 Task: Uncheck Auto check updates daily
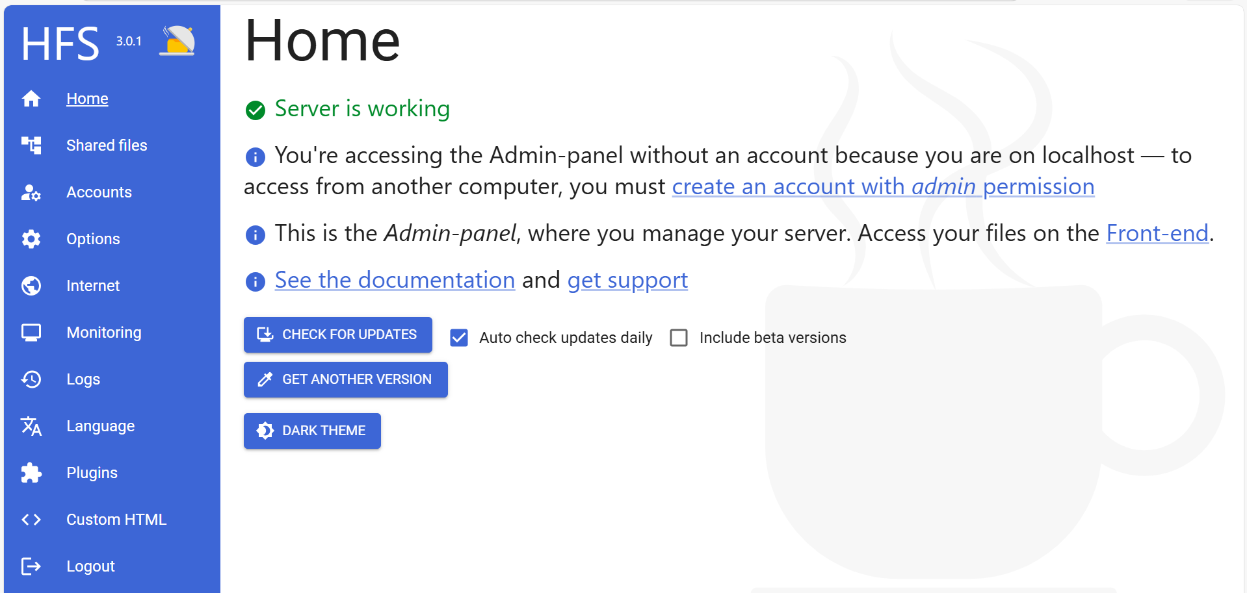click(459, 338)
